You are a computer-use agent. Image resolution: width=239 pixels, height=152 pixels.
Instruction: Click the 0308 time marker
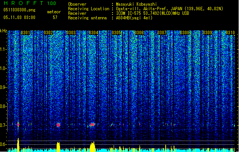(185, 33)
